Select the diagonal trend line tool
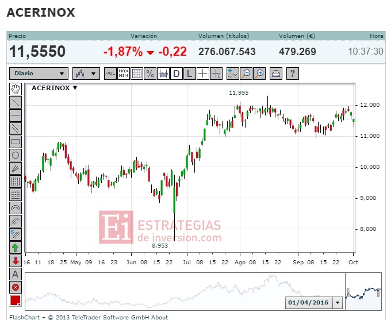 pyautogui.click(x=16, y=102)
